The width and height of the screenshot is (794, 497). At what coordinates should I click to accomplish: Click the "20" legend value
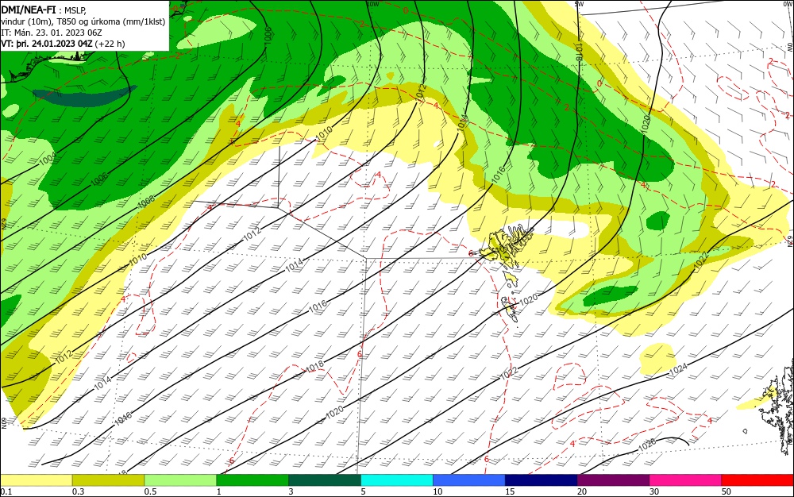click(x=582, y=491)
